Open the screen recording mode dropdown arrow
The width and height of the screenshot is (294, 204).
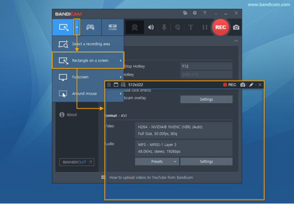pyautogui.click(x=77, y=27)
